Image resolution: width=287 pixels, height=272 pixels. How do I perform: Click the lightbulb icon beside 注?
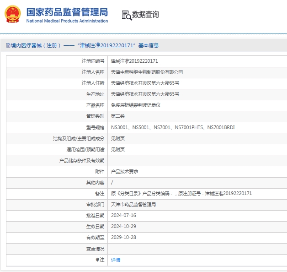point(97,260)
